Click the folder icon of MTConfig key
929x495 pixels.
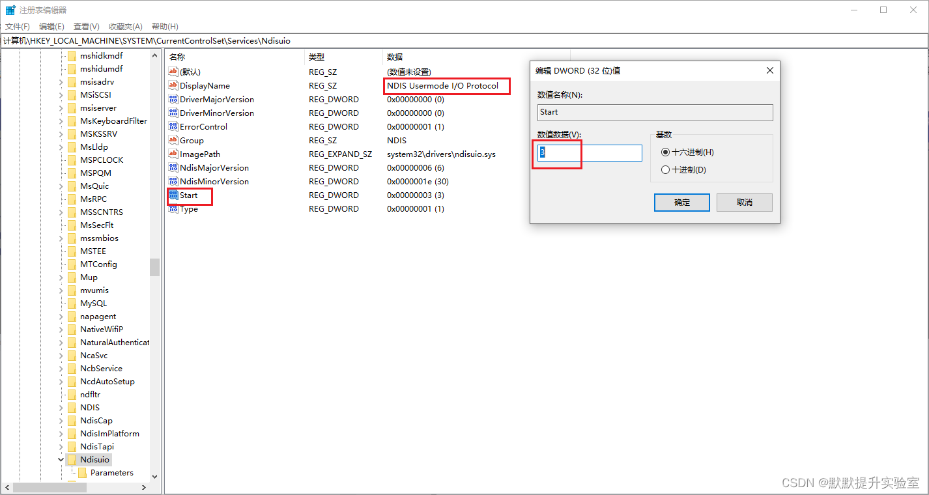pos(72,264)
